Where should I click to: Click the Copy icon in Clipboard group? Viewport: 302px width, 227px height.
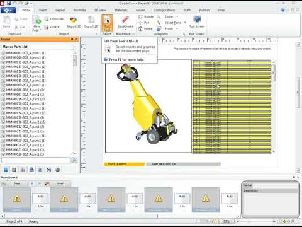pyautogui.click(x=17, y=19)
